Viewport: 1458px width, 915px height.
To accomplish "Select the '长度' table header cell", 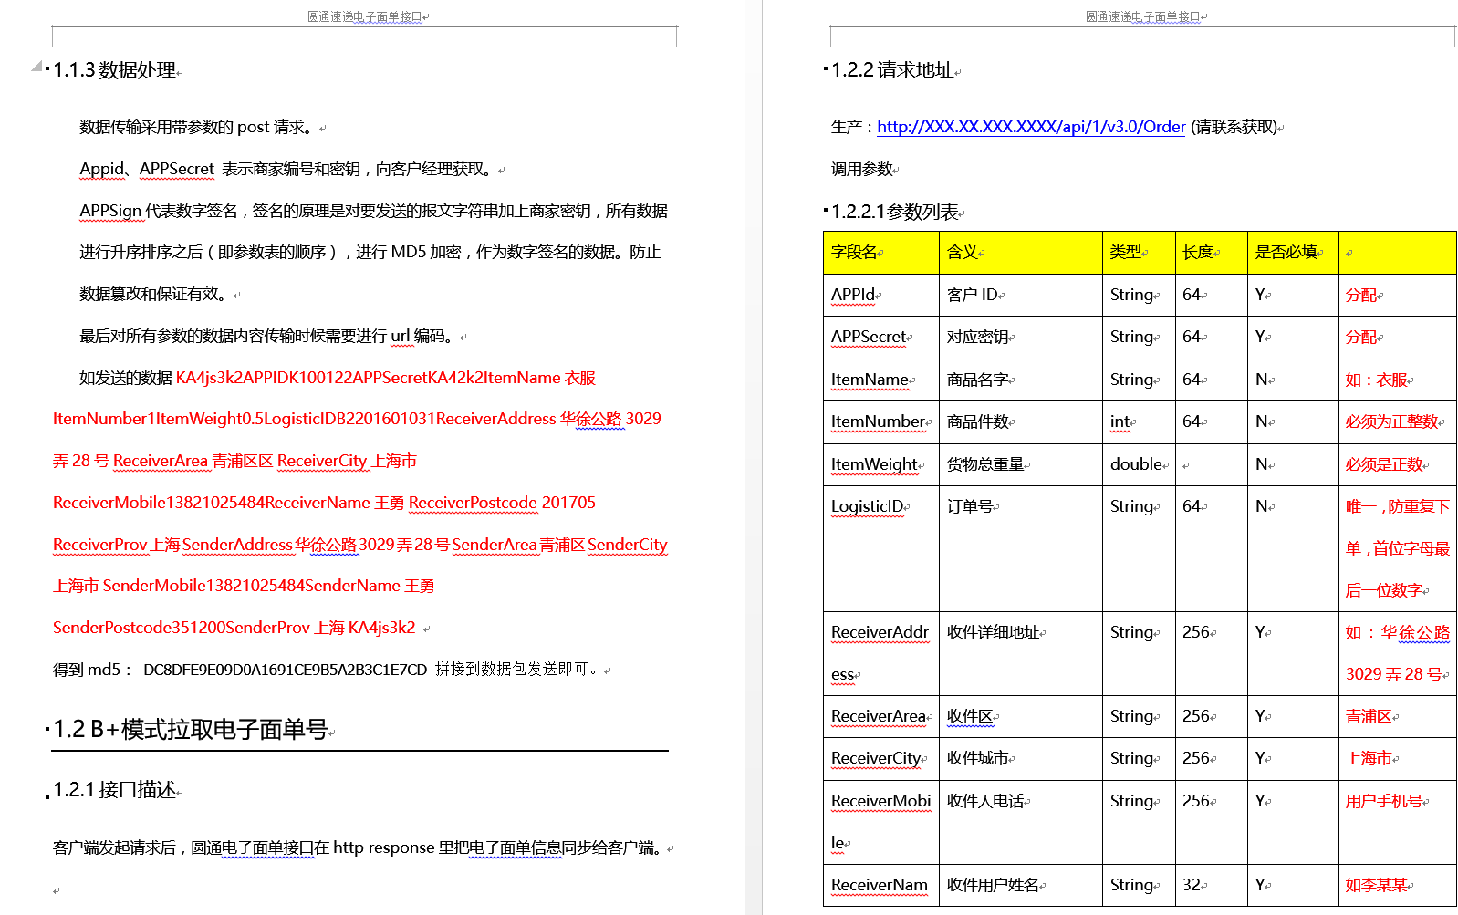I will [x=1212, y=253].
